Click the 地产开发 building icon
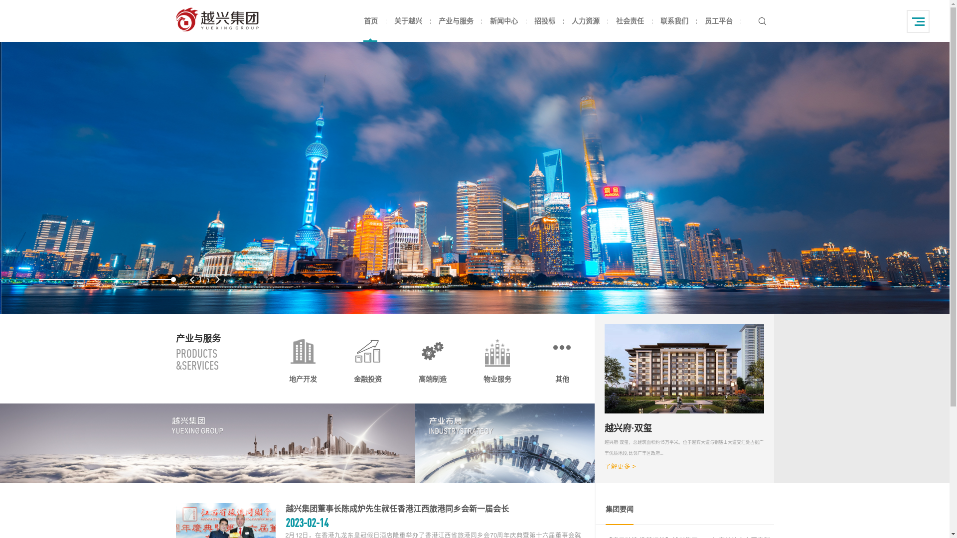 point(303,351)
